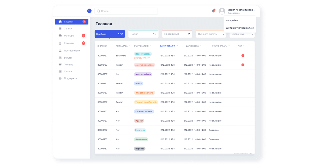Click Выйти из учетной записи
This screenshot has width=313, height=164.
click(240, 28)
